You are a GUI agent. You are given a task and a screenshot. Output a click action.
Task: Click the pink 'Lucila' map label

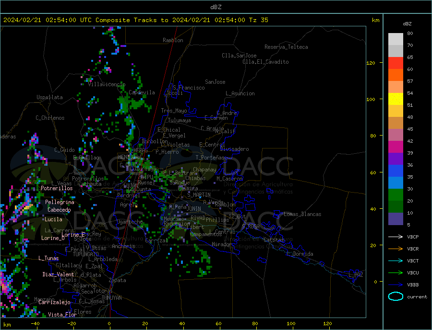[x=53, y=220]
